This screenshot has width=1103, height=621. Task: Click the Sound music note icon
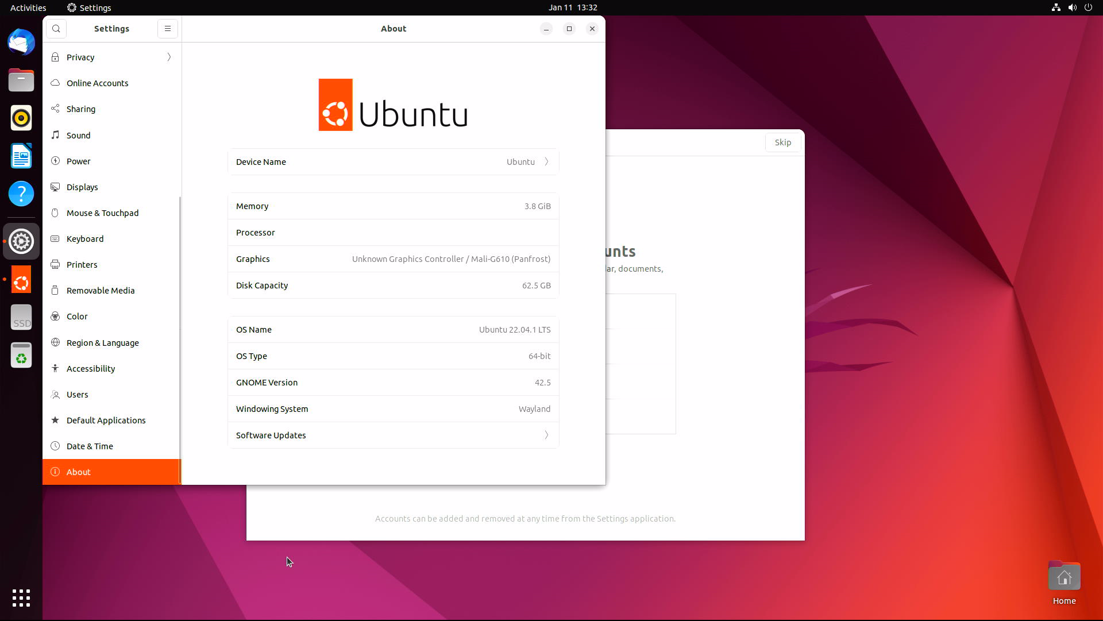[x=55, y=135]
